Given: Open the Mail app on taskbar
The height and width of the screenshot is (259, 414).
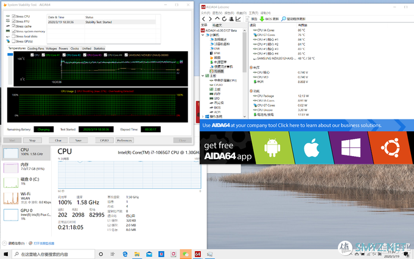Looking at the screenshot, I should click(149, 254).
